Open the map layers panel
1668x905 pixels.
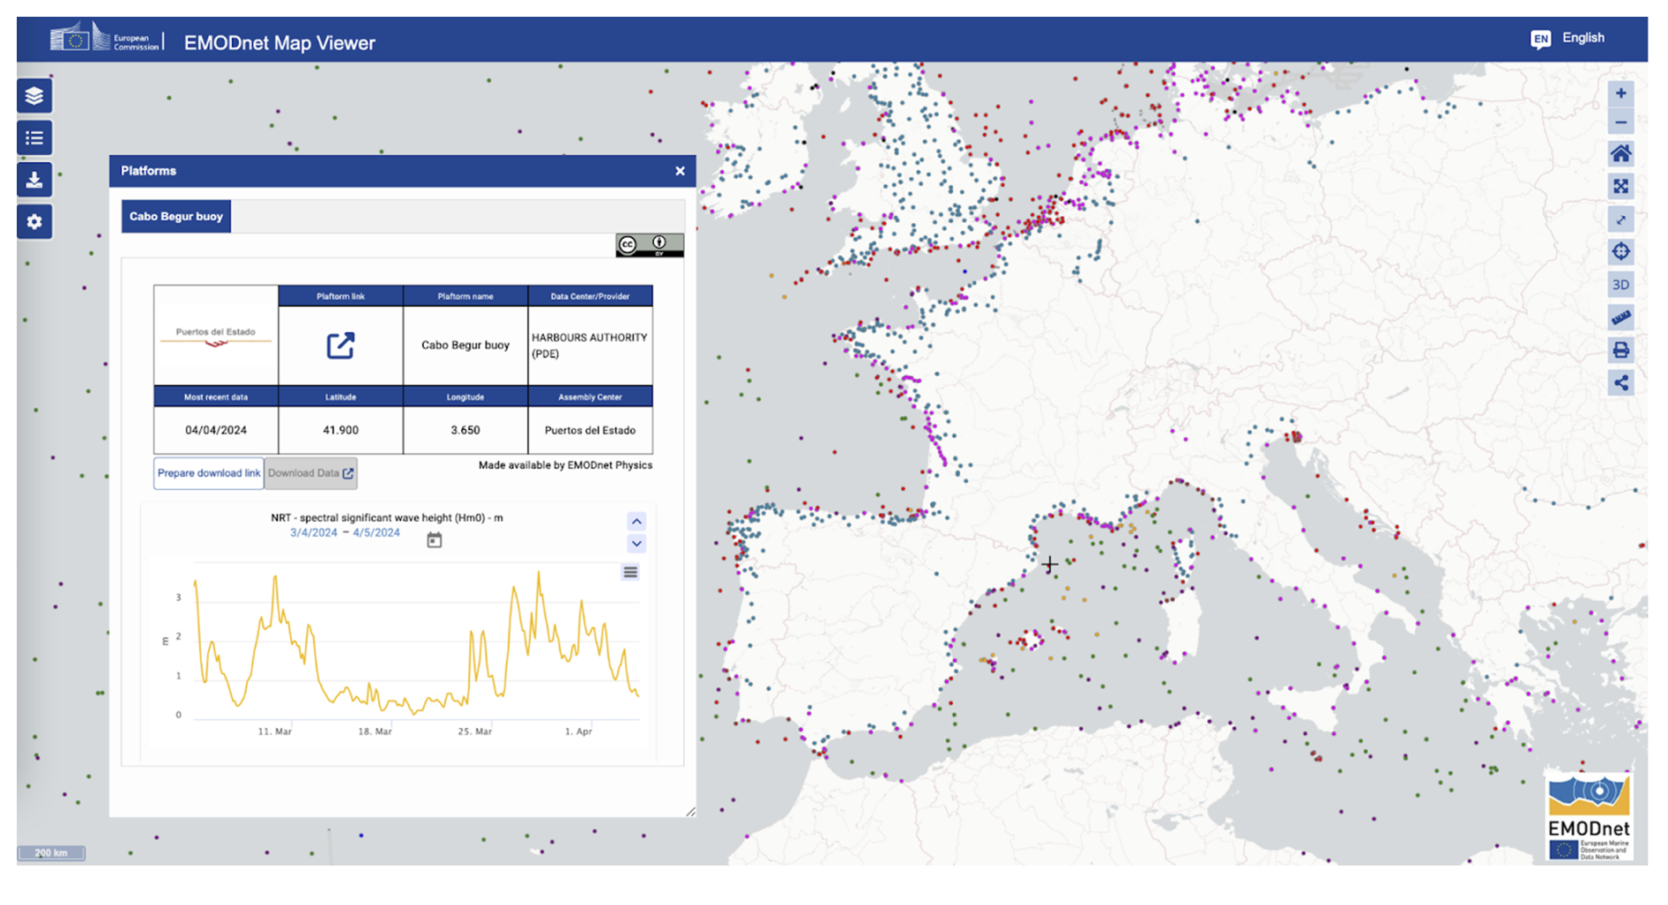click(34, 96)
